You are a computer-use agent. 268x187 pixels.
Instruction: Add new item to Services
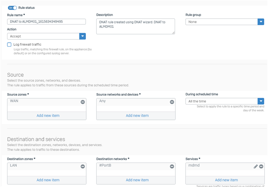pos(227,180)
